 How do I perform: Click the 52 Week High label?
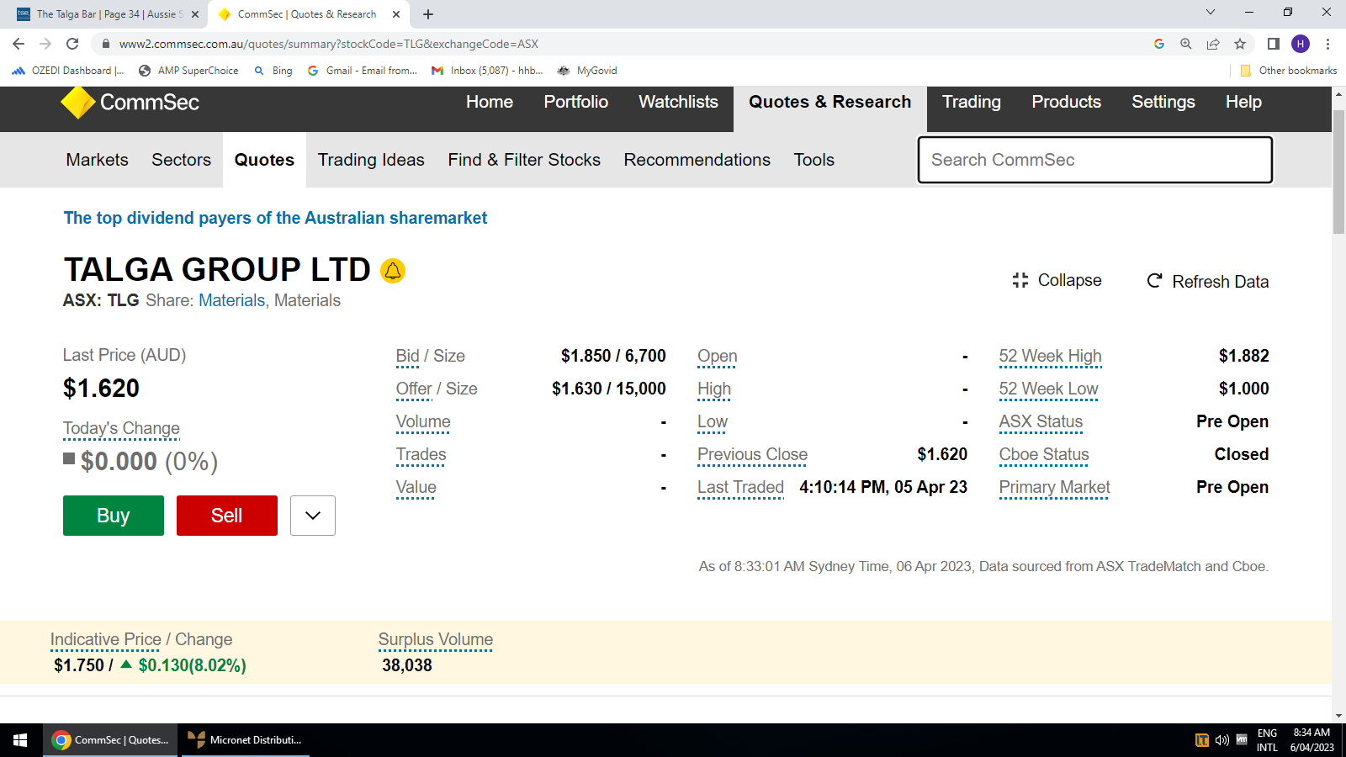coord(1050,356)
